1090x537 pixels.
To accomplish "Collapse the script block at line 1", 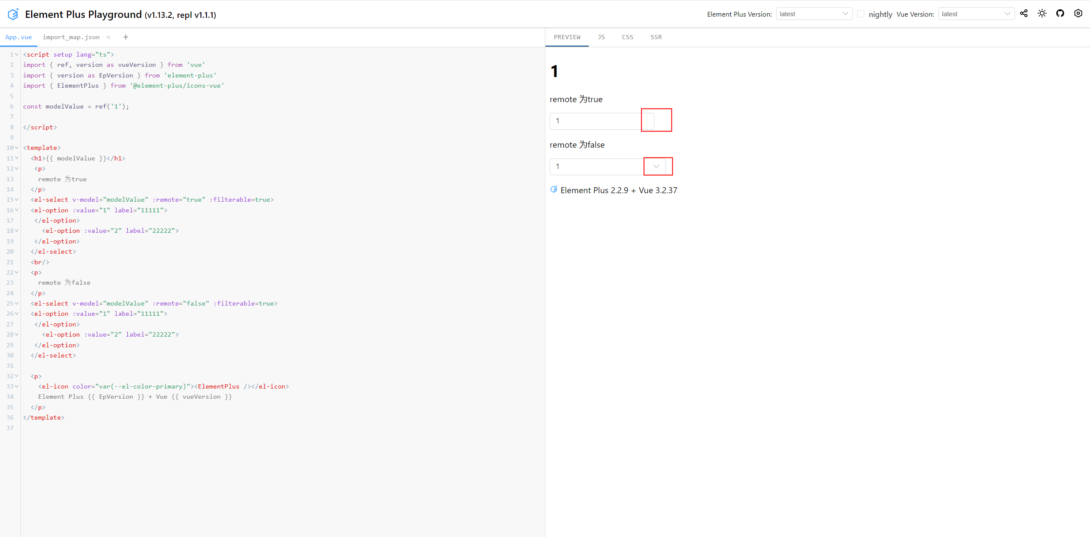I will tap(17, 54).
